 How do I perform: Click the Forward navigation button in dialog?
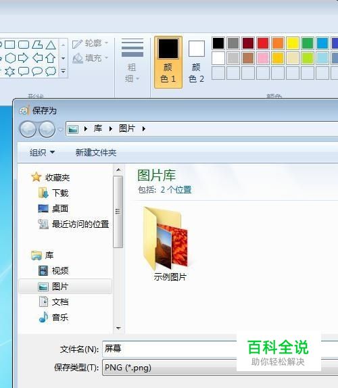[47, 129]
